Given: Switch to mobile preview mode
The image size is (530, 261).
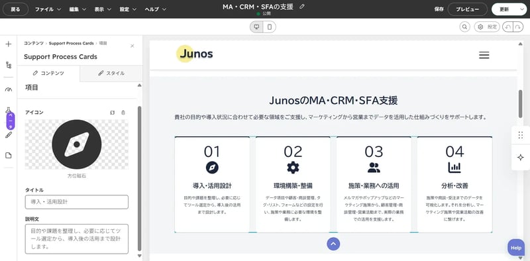Looking at the screenshot, I should tap(270, 27).
